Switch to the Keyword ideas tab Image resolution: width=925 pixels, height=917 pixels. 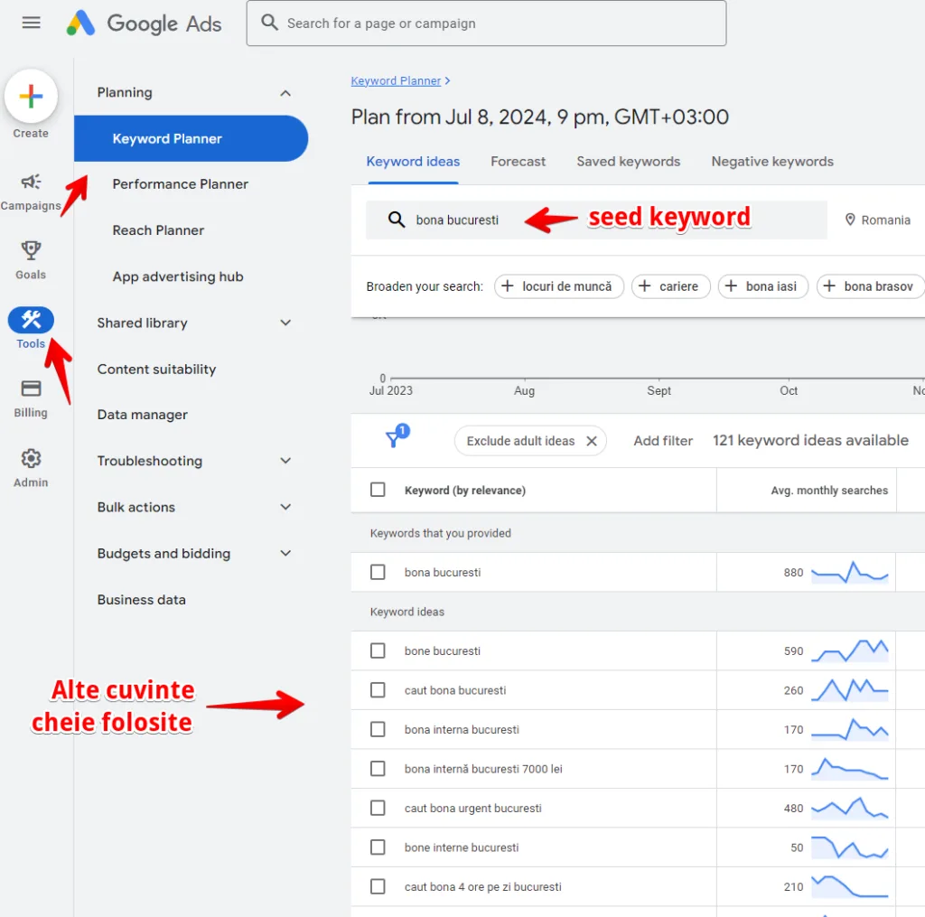pyautogui.click(x=413, y=162)
